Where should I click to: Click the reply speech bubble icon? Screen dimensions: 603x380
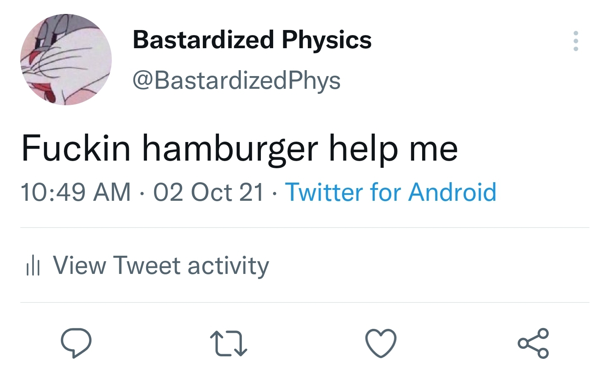coord(76,343)
